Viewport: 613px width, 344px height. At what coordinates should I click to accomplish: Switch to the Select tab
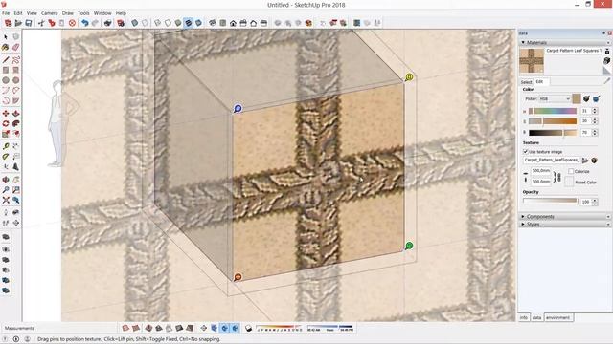526,82
